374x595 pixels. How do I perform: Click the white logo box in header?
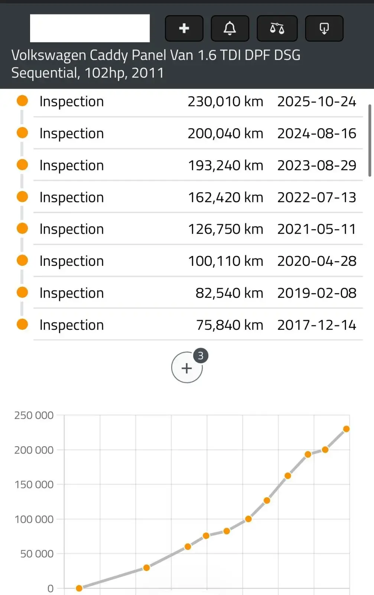[x=90, y=28]
